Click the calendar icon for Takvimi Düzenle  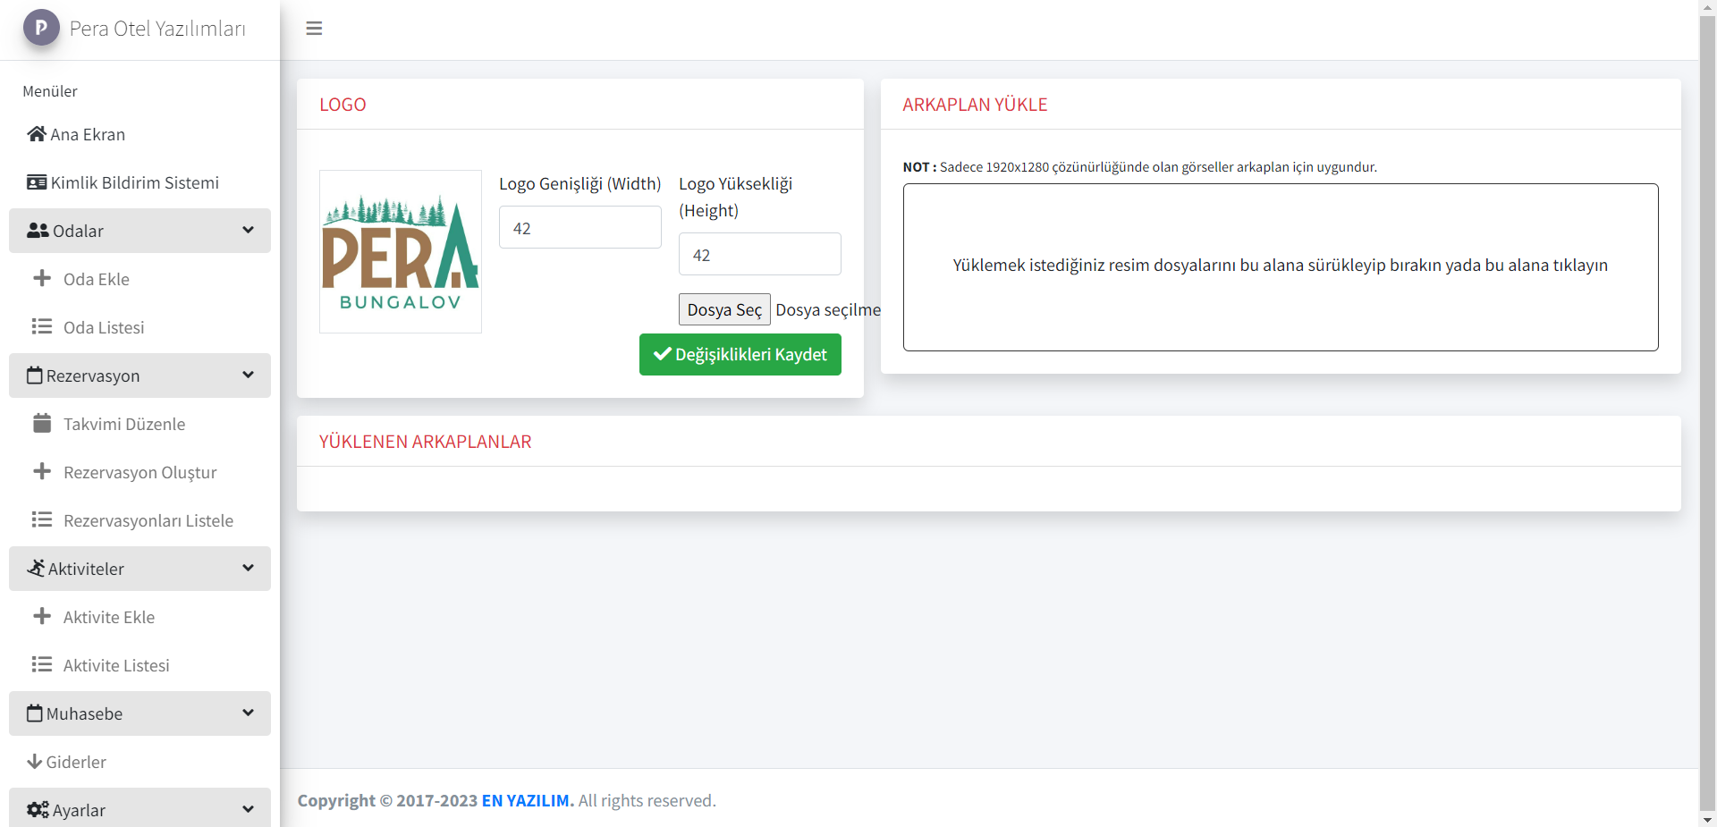(42, 423)
